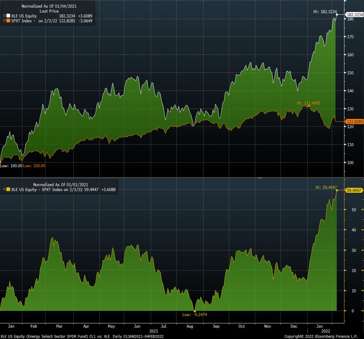Click the 'Hi: 131.4592' orange annotation
Viewport: 364px width, 339px height.
308,103
